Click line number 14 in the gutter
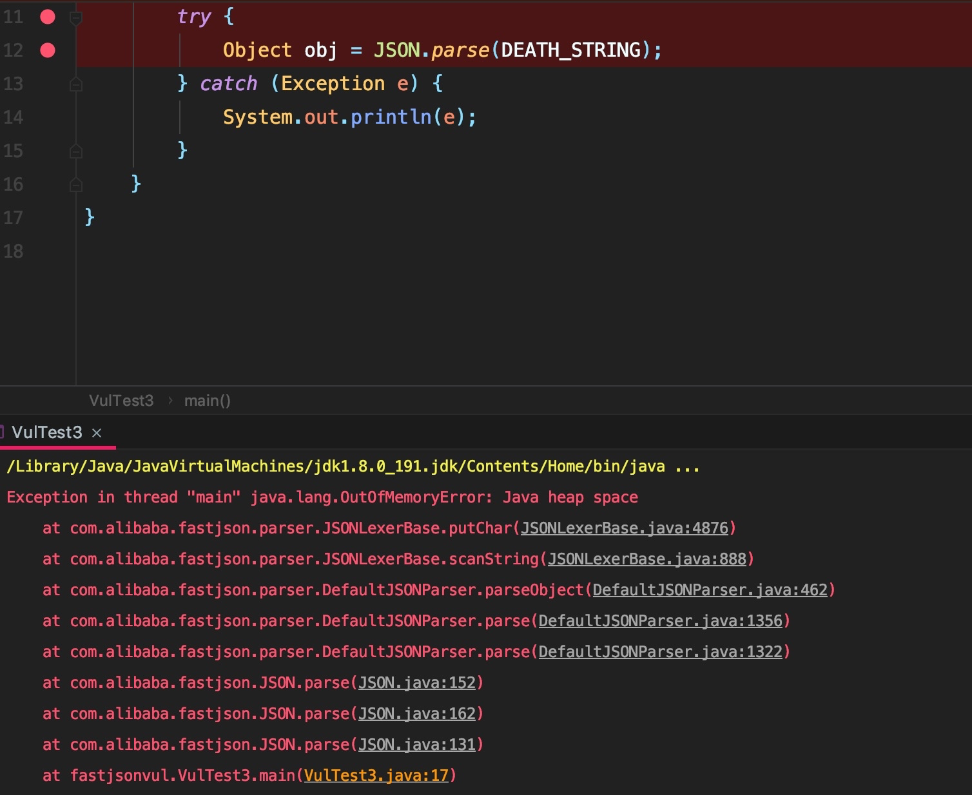The height and width of the screenshot is (795, 972). (x=13, y=117)
